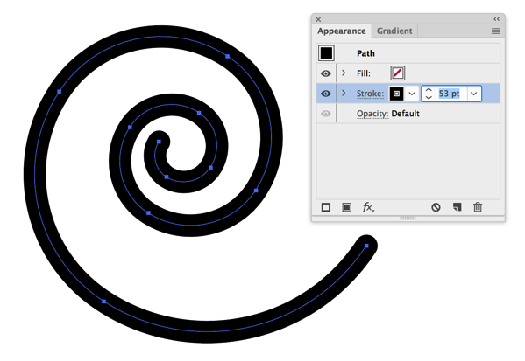The height and width of the screenshot is (361, 525).
Task: Click the Fill label
Action: [364, 73]
